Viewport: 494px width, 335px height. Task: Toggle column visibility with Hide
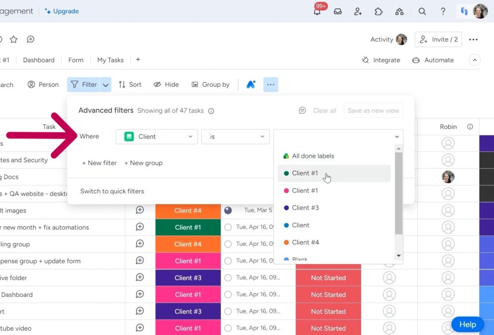(166, 84)
